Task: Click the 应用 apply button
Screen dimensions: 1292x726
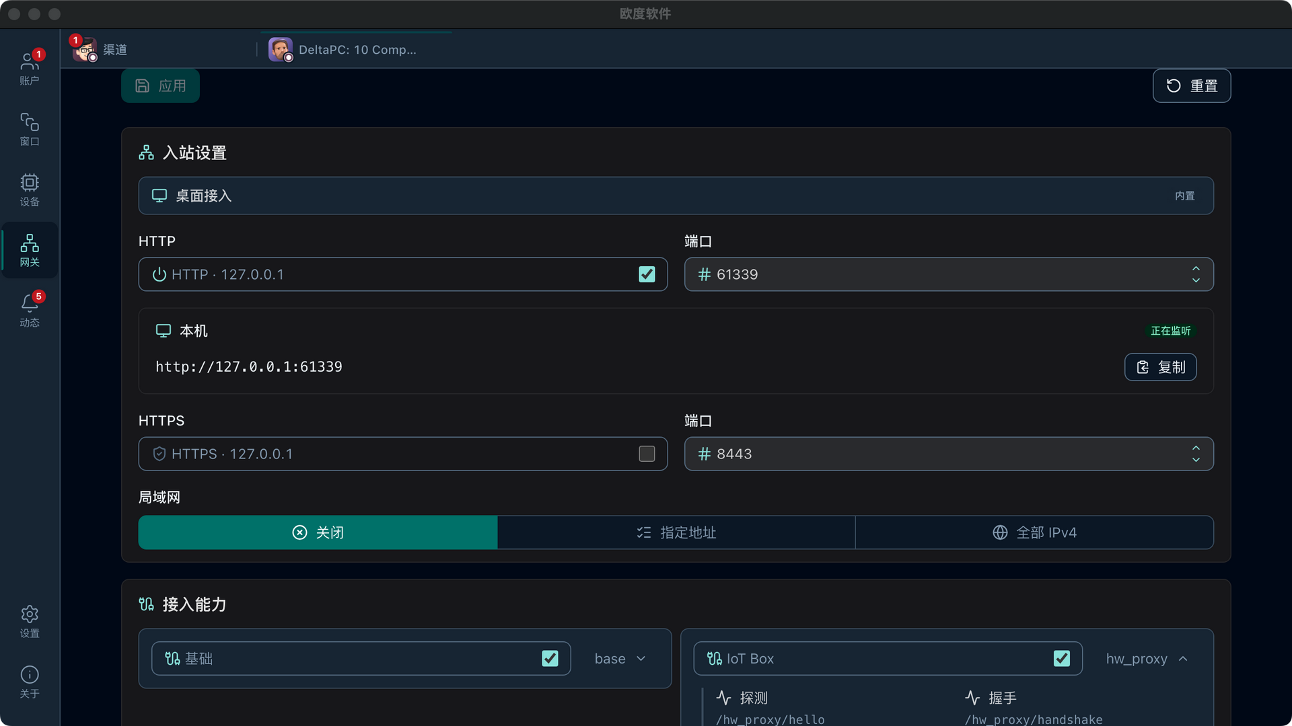Action: [160, 86]
